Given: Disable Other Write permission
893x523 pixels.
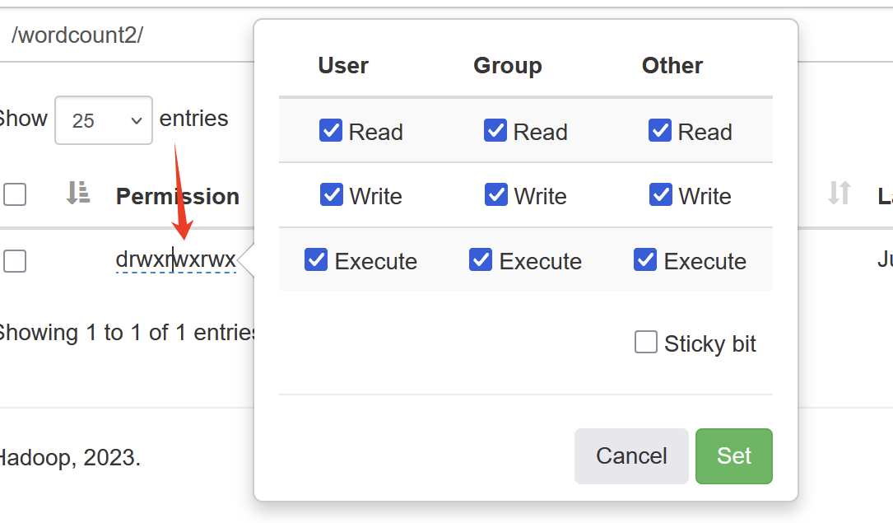Looking at the screenshot, I should click(x=661, y=194).
